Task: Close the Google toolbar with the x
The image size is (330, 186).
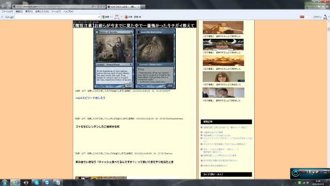Action: coord(2,17)
